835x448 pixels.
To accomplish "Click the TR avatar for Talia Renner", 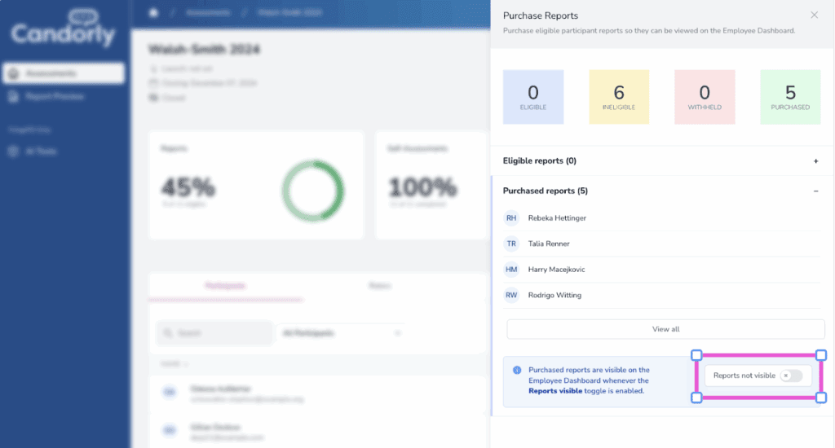I will (x=511, y=244).
